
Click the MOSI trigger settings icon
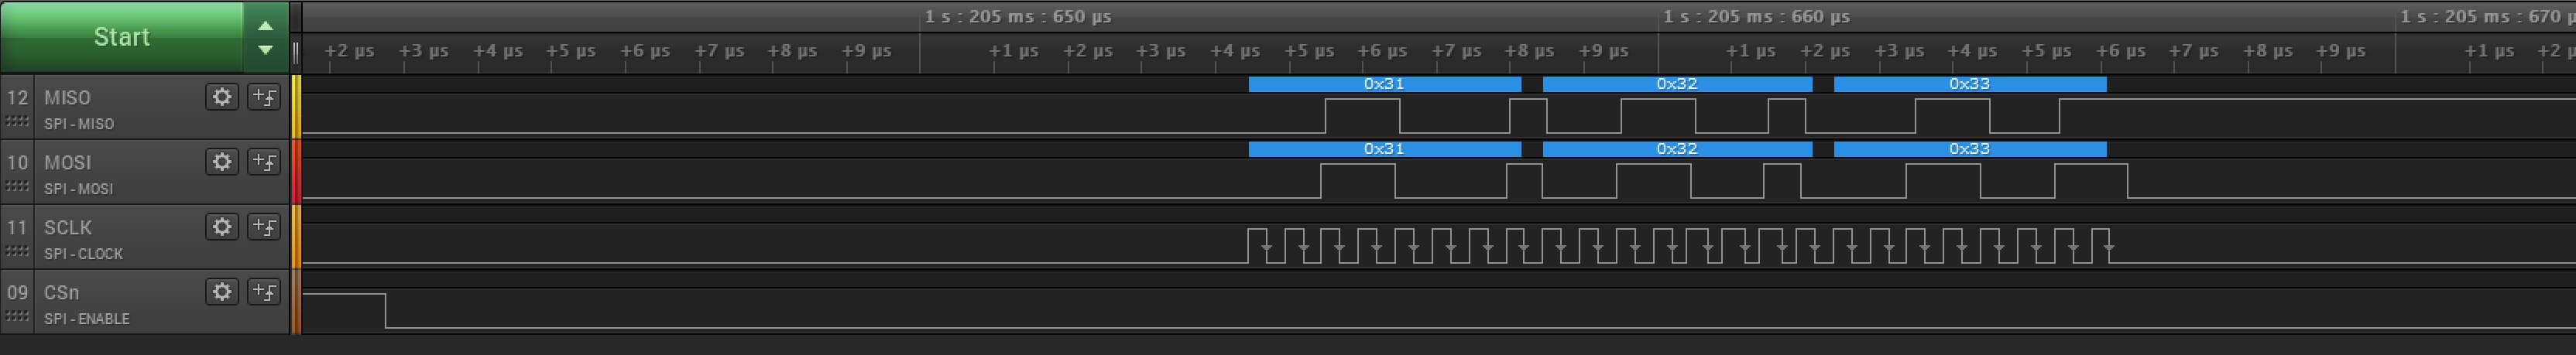coord(264,162)
